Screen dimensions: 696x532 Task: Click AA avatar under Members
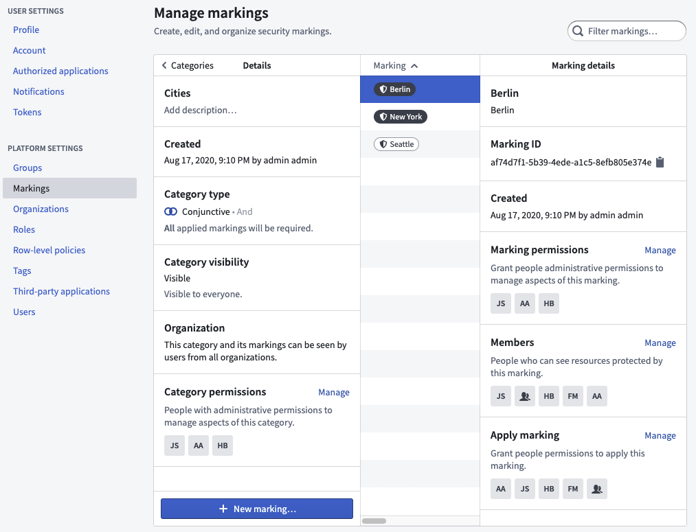(x=596, y=396)
